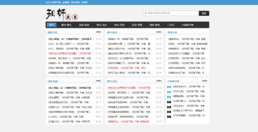258x132 pixels.
Task: Open 《长生遗栗》 by 北海牧鲸
Action: [69, 97]
